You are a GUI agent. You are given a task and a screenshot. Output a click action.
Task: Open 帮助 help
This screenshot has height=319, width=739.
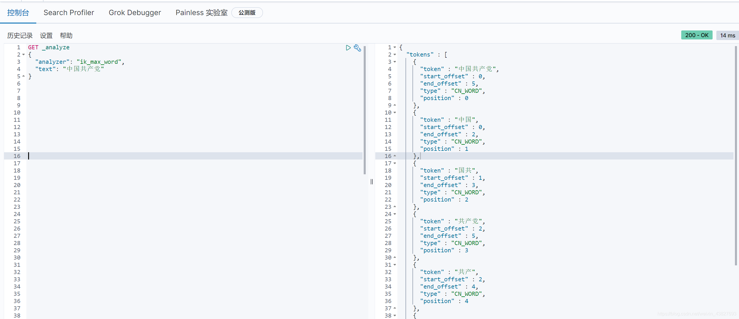pyautogui.click(x=66, y=35)
